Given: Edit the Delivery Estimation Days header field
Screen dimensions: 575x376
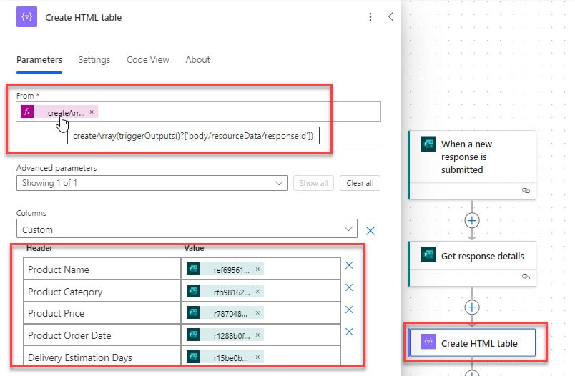Looking at the screenshot, I should tap(102, 357).
